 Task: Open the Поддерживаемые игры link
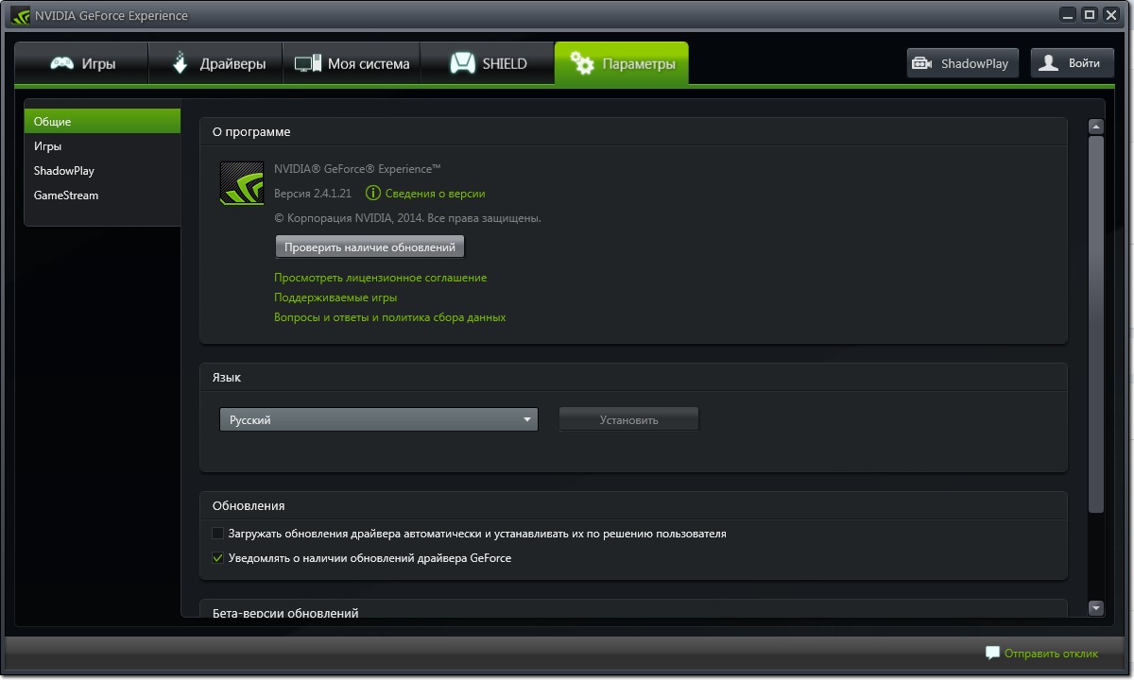[335, 297]
